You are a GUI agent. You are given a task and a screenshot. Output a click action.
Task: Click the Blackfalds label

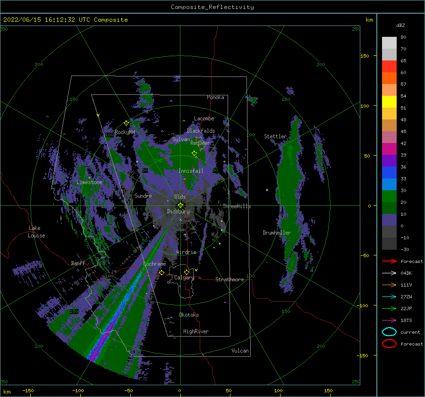(201, 131)
